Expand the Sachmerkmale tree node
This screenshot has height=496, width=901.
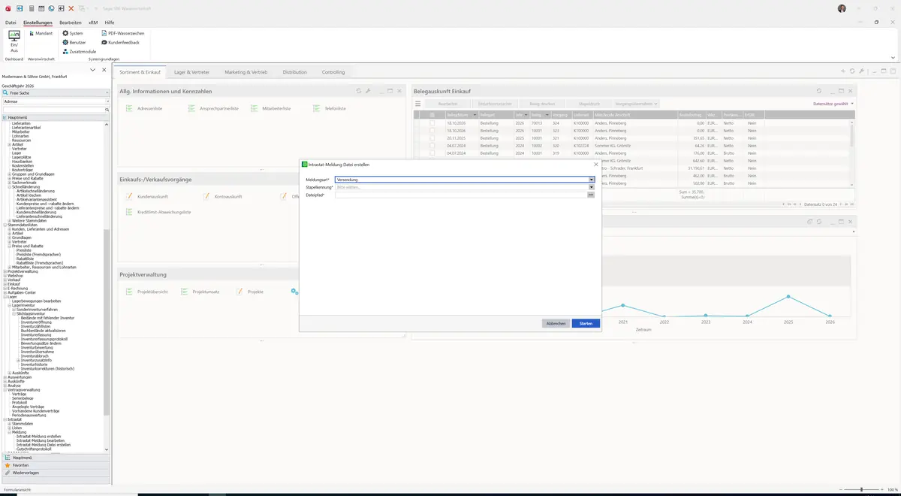(x=10, y=183)
